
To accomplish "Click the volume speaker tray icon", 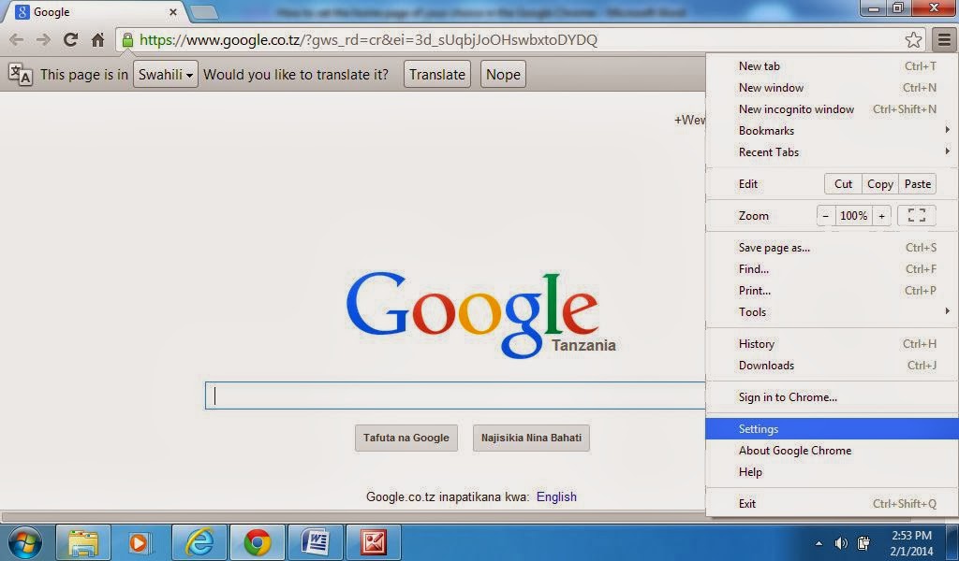I will pos(842,543).
